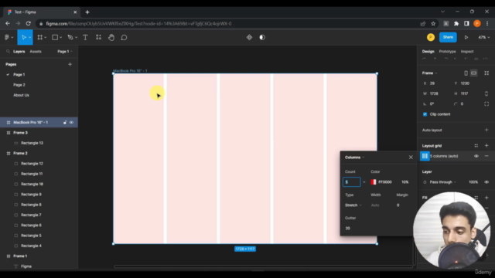This screenshot has height=278, width=495.
Task: Open zoom level 47% dropdown
Action: pyautogui.click(x=484, y=37)
